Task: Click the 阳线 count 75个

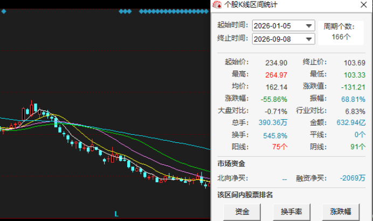Action: [280, 147]
